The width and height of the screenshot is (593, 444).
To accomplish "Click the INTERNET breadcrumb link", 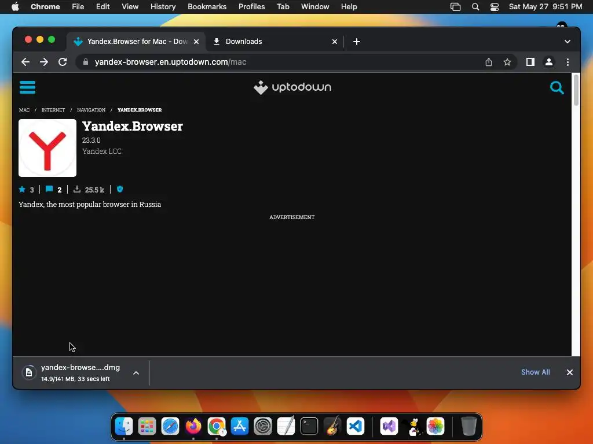I will [x=53, y=110].
